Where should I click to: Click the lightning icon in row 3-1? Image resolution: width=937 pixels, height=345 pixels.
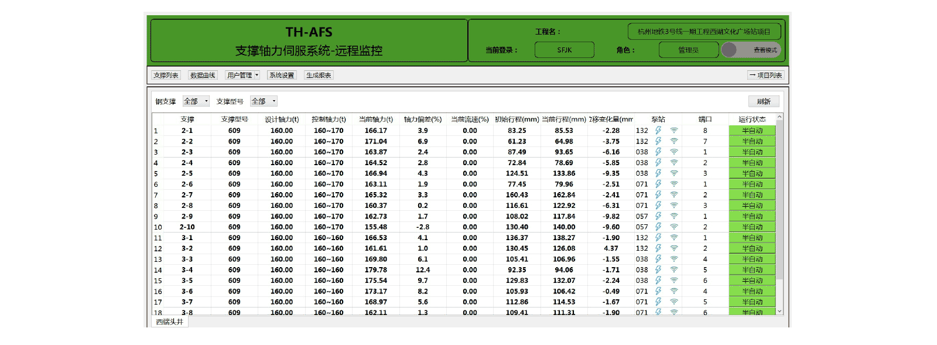[x=658, y=238]
